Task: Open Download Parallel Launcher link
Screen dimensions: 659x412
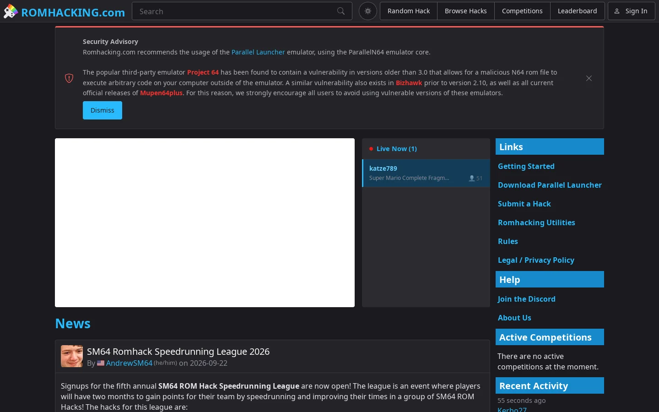Action: coord(550,185)
